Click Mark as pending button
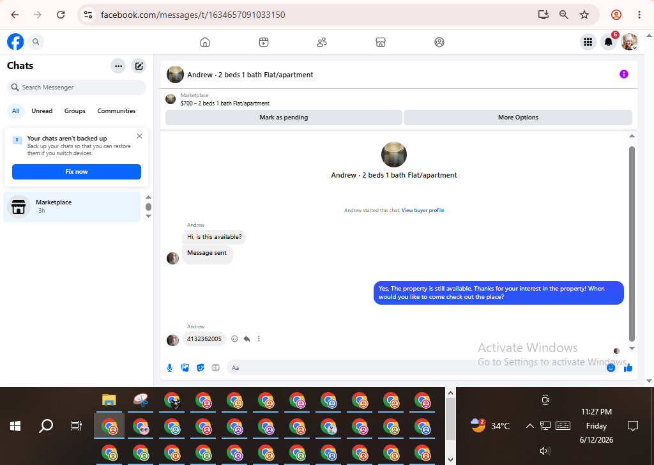Screen dimensions: 654x465 [284, 118]
